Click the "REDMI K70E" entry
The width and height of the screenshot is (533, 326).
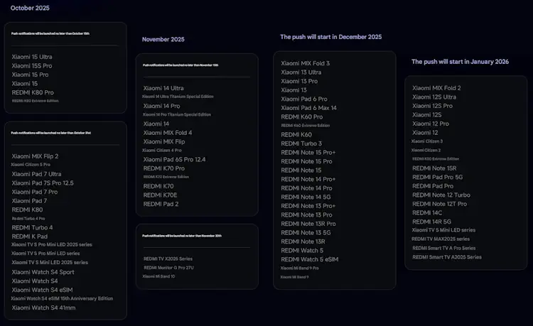pos(160,195)
